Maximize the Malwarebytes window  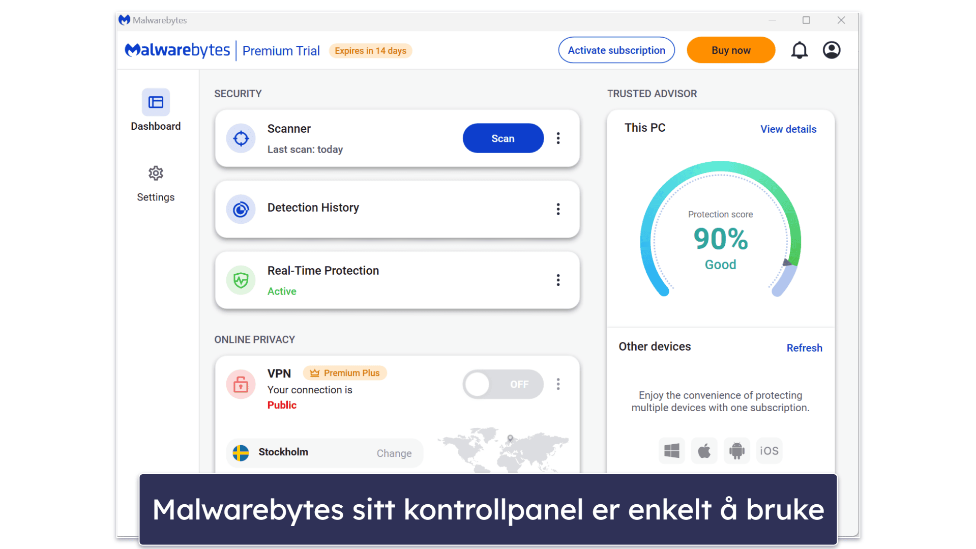(806, 20)
